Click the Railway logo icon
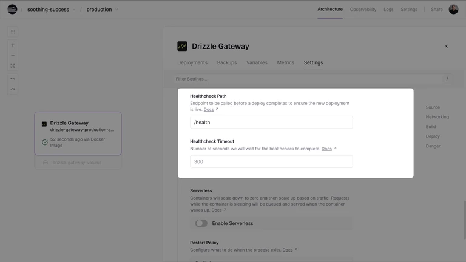466x262 pixels. point(12,9)
